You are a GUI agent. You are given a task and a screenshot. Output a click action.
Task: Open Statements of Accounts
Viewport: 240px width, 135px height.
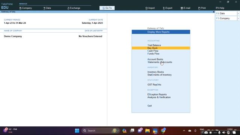(160, 62)
